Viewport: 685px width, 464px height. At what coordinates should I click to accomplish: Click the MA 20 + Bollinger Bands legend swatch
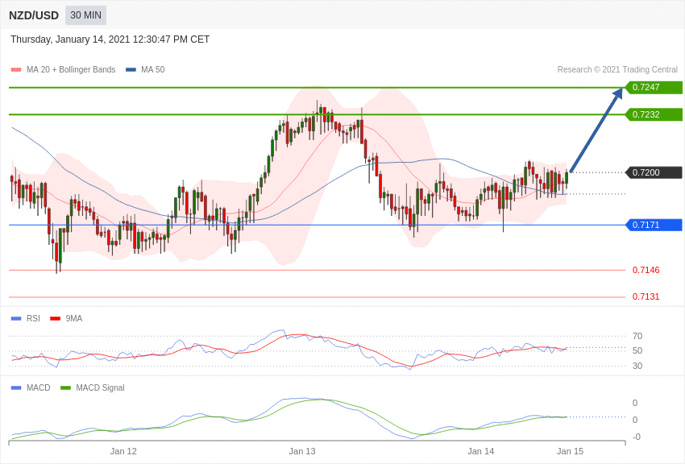click(x=16, y=70)
